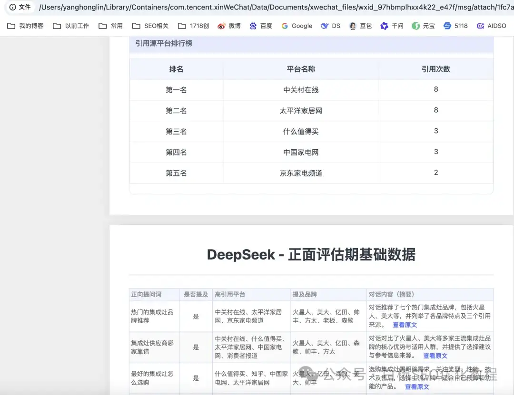Select the 第五名 ranking cell
The width and height of the screenshot is (514, 395).
[x=176, y=173]
